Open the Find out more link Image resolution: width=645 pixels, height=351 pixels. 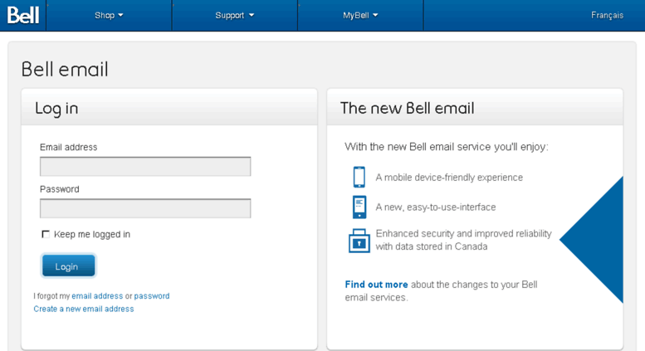(376, 285)
